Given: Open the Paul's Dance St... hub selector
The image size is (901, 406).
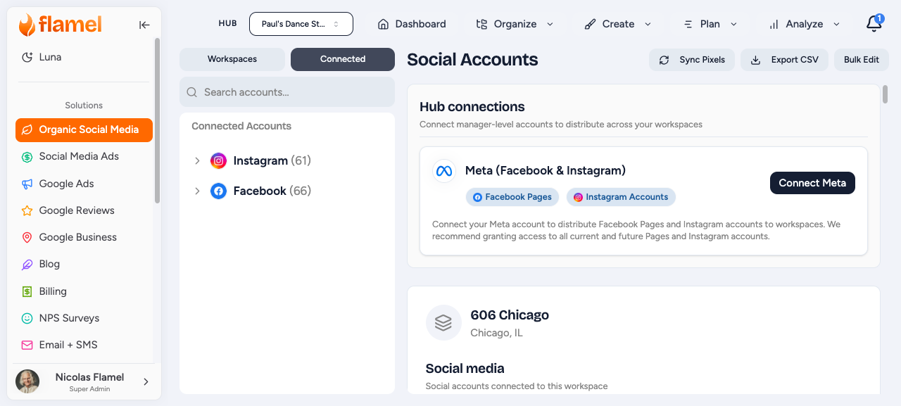Looking at the screenshot, I should point(301,24).
